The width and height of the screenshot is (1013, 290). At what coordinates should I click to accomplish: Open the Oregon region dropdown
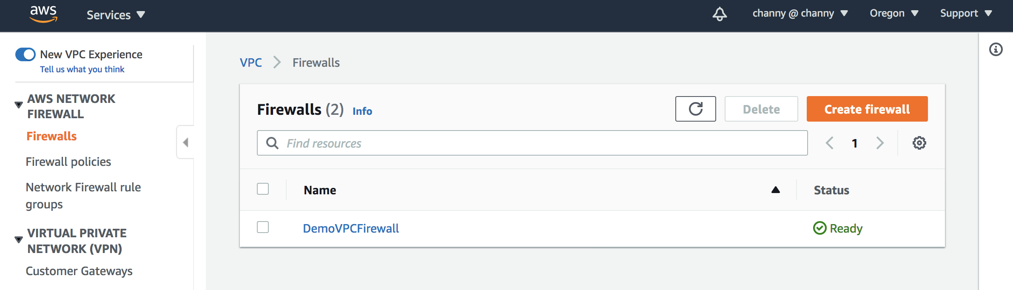click(x=894, y=13)
